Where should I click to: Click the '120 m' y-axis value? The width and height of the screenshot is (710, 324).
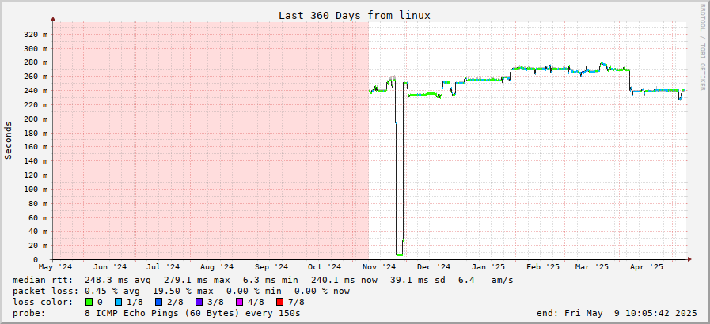[x=37, y=175]
